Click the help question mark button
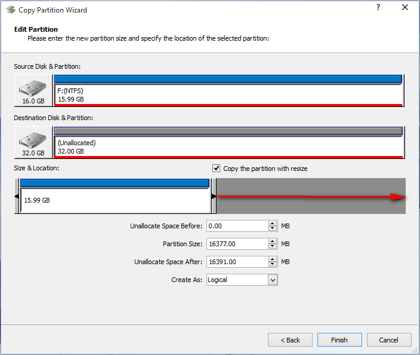 (378, 8)
